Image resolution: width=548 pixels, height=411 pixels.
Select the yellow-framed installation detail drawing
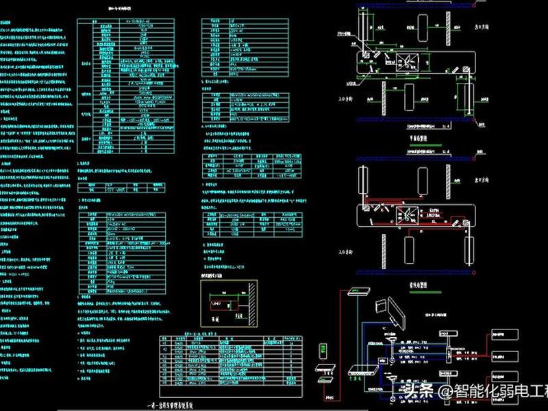pyautogui.click(x=229, y=303)
